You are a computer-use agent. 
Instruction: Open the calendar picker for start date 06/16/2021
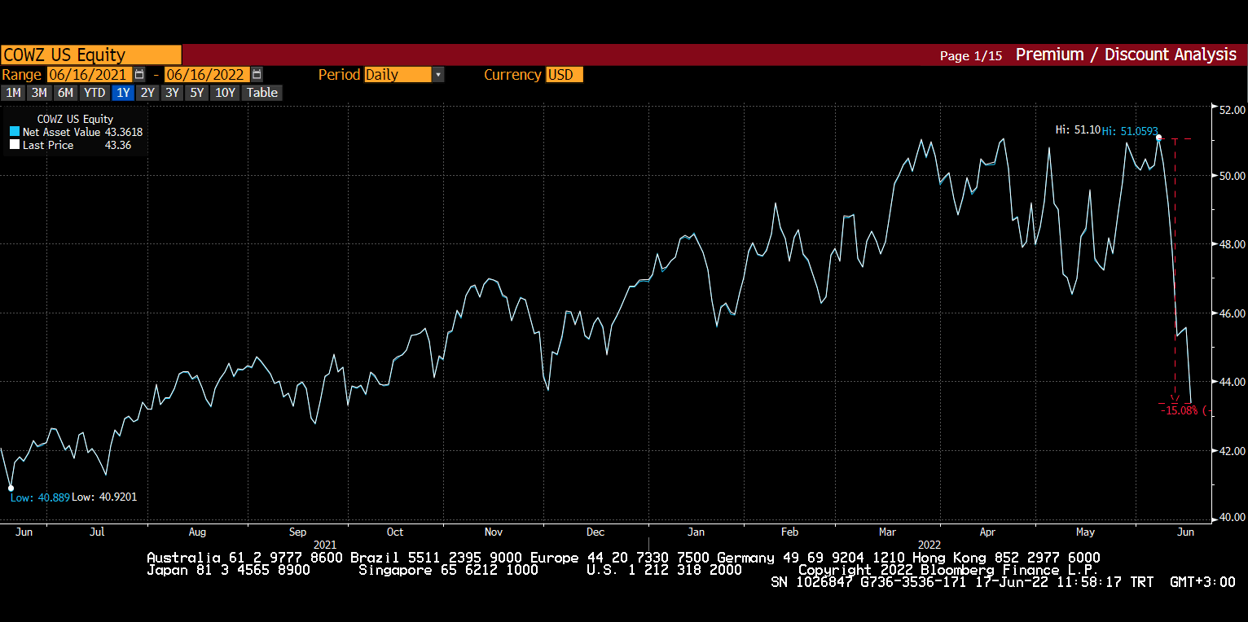(x=139, y=74)
